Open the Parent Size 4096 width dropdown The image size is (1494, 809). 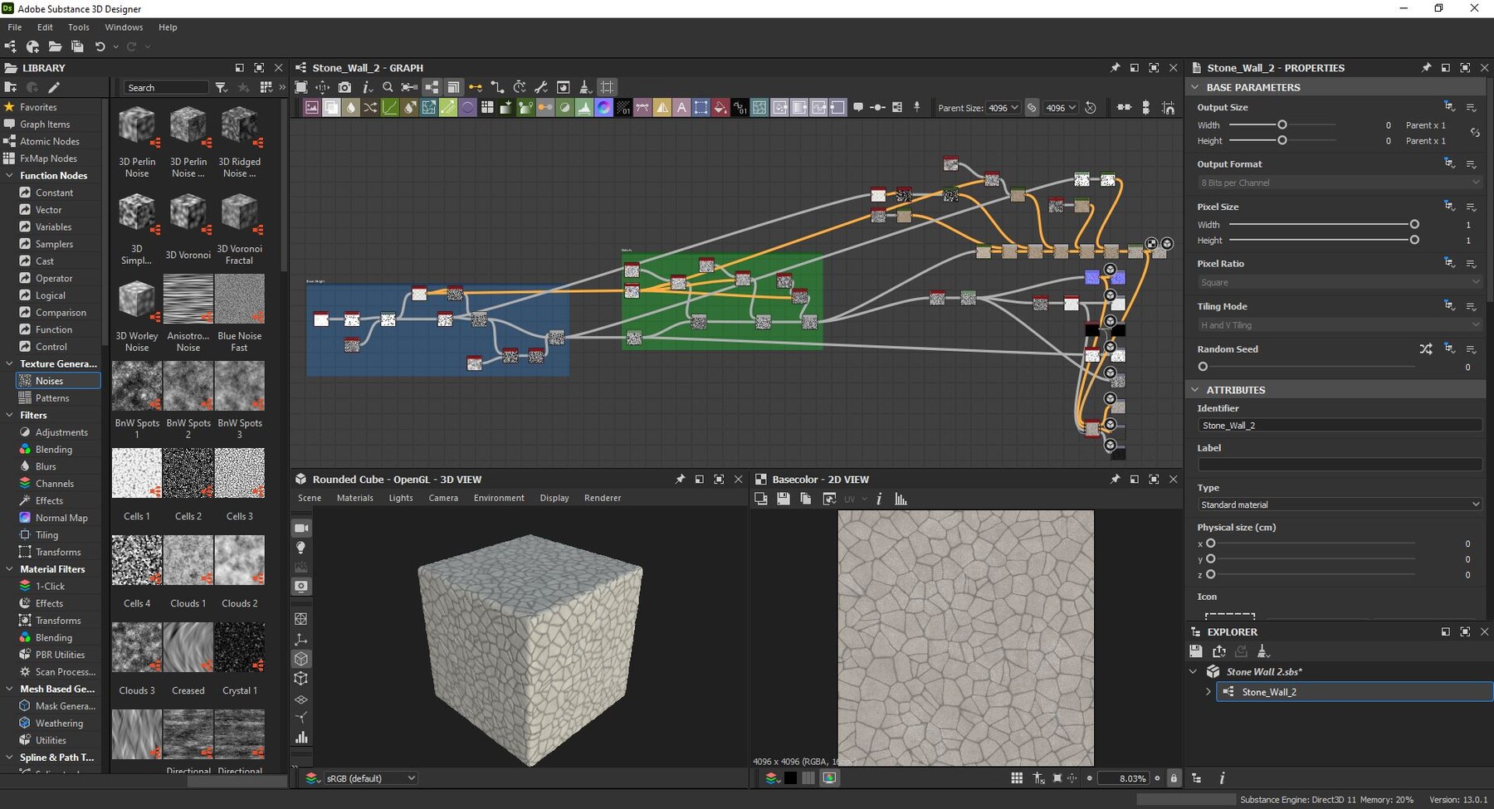pyautogui.click(x=1004, y=108)
